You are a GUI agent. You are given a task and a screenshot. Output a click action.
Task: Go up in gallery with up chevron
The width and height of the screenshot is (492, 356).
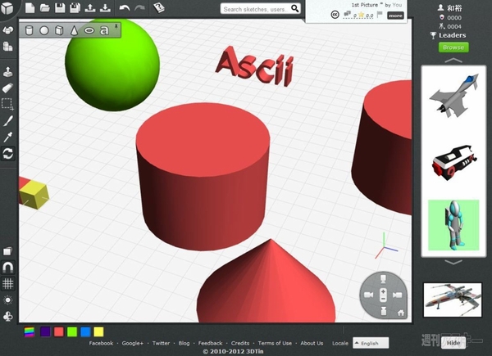[x=453, y=60]
